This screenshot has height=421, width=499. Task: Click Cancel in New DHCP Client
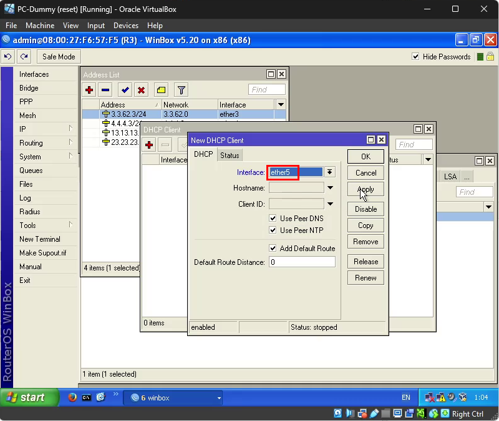(x=366, y=173)
